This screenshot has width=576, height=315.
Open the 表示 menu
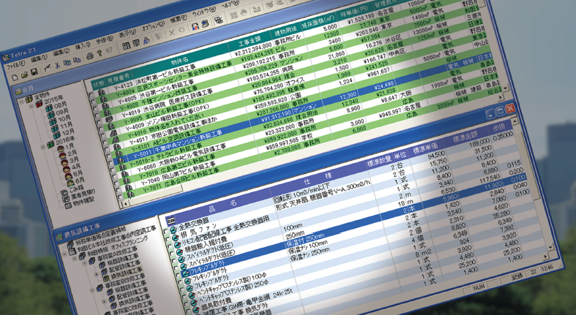tap(127, 33)
